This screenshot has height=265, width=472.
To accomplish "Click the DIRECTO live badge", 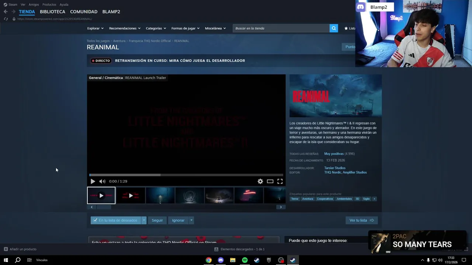I will tap(101, 61).
